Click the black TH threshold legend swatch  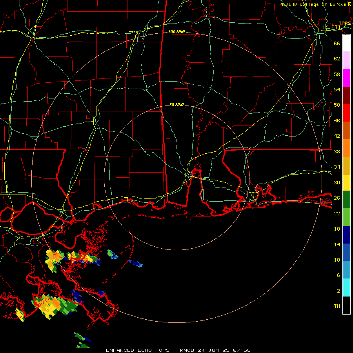click(346, 305)
